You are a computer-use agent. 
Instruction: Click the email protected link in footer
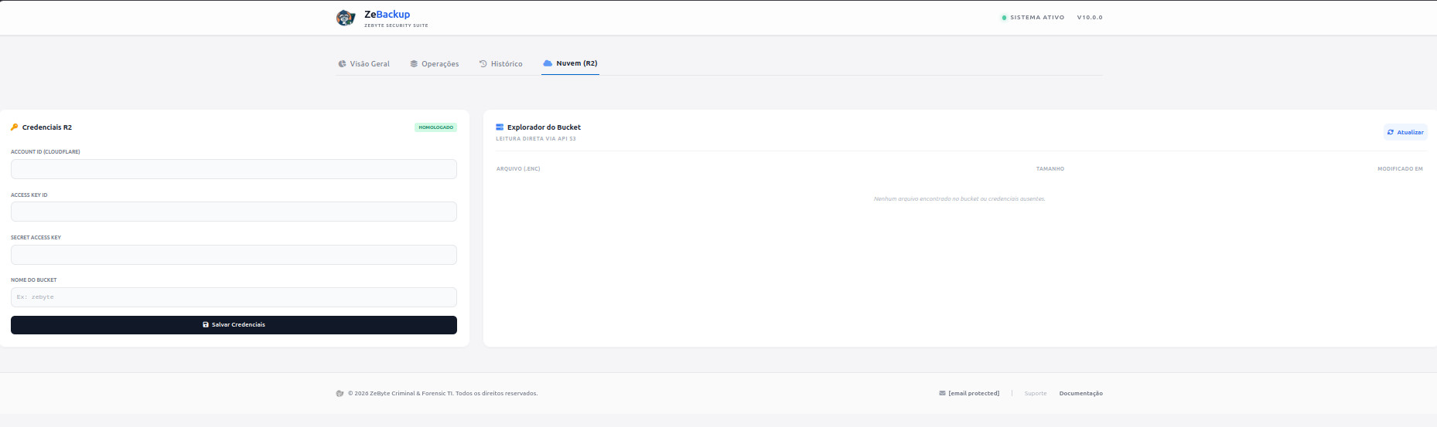(974, 394)
